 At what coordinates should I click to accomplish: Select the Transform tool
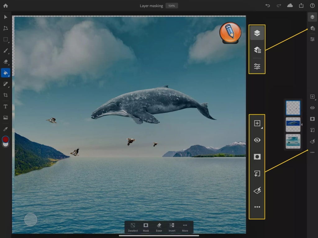[6, 28]
